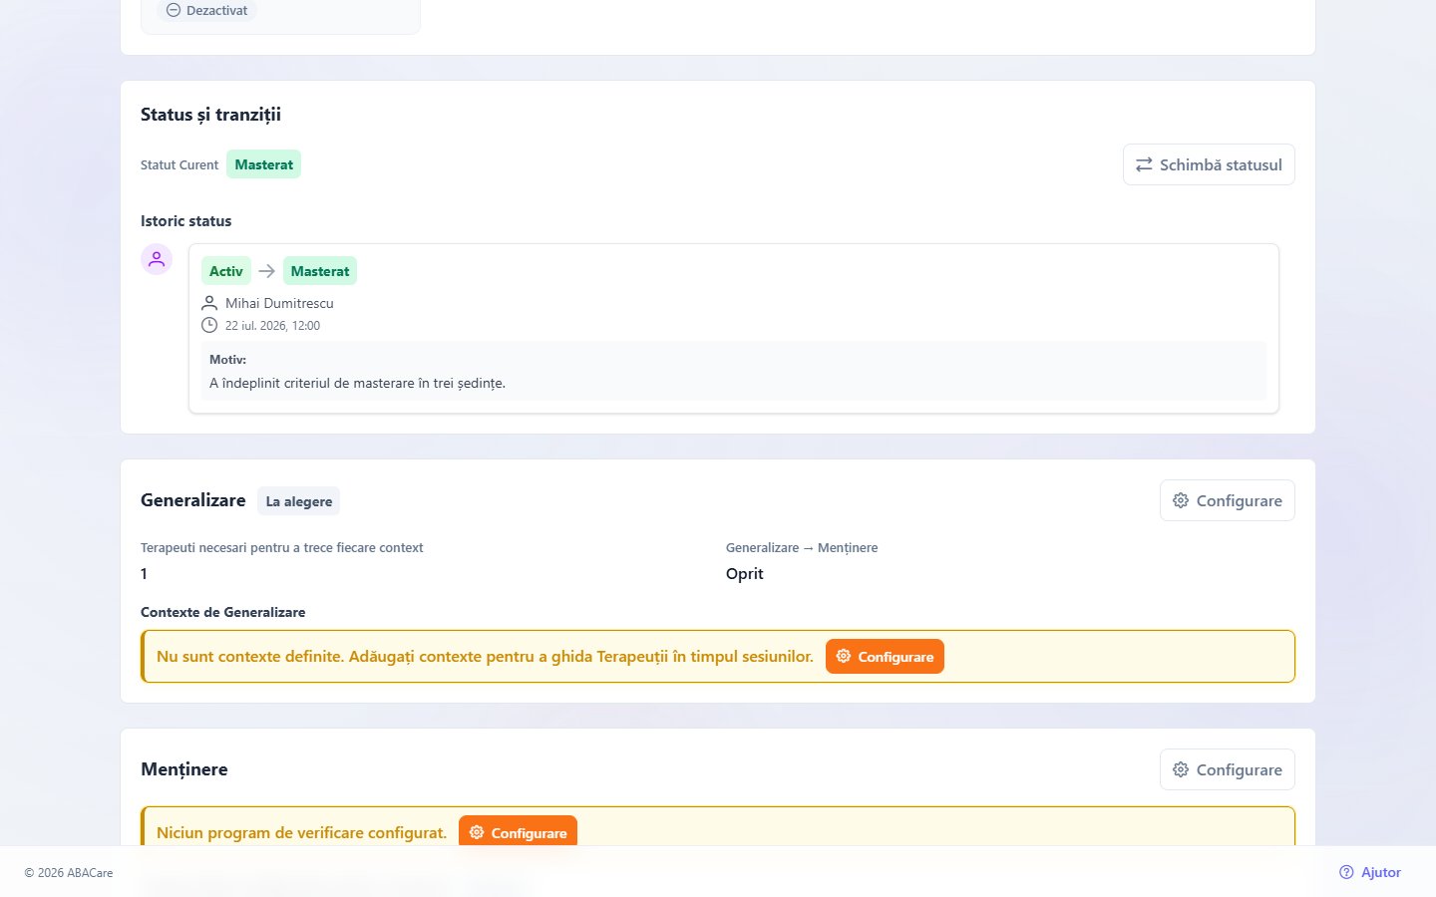
Task: Click the Masterat badge in status history entry
Action: coord(320,271)
